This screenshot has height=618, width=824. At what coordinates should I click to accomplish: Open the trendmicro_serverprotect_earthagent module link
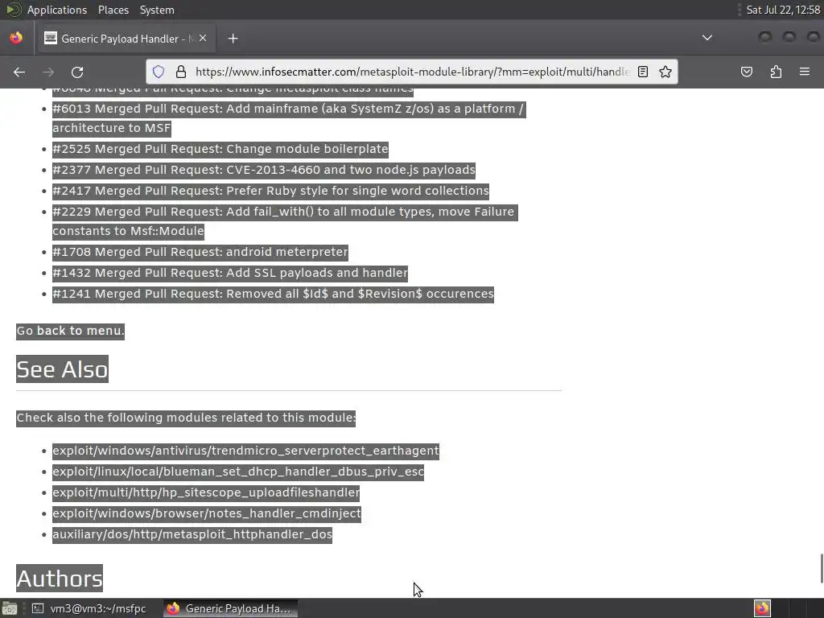pos(245,451)
